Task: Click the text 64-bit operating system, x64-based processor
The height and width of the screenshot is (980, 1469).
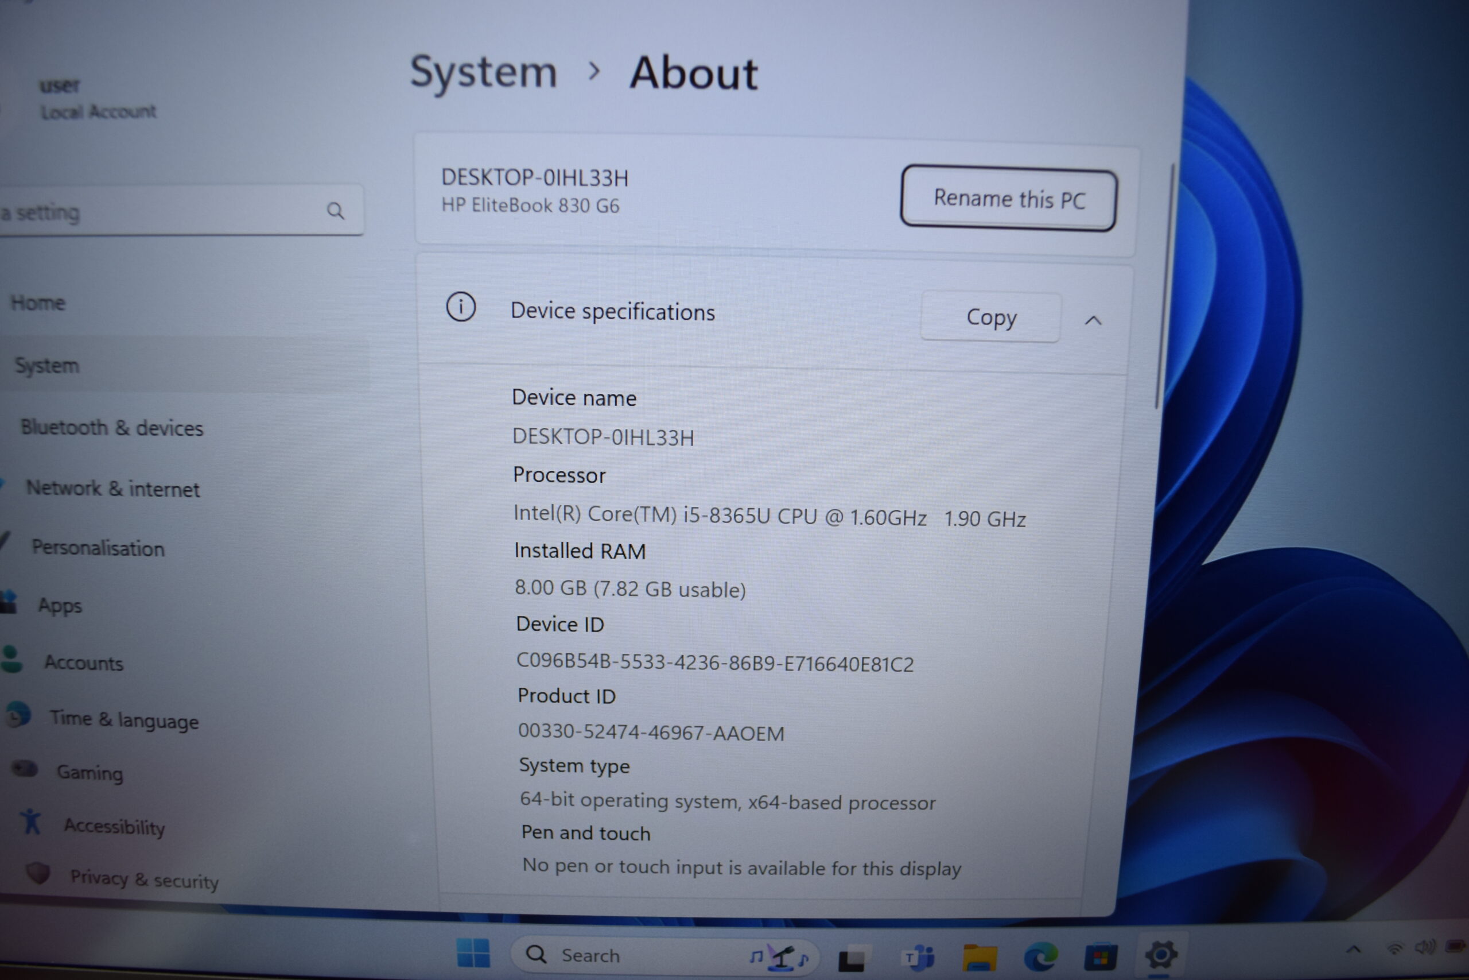Action: 728,801
